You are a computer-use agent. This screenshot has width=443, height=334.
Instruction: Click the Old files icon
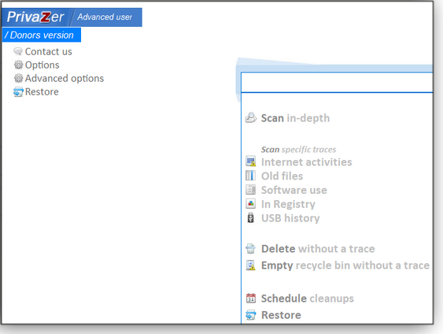[250, 176]
